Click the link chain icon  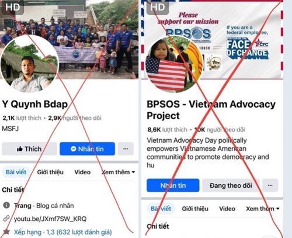point(6,219)
